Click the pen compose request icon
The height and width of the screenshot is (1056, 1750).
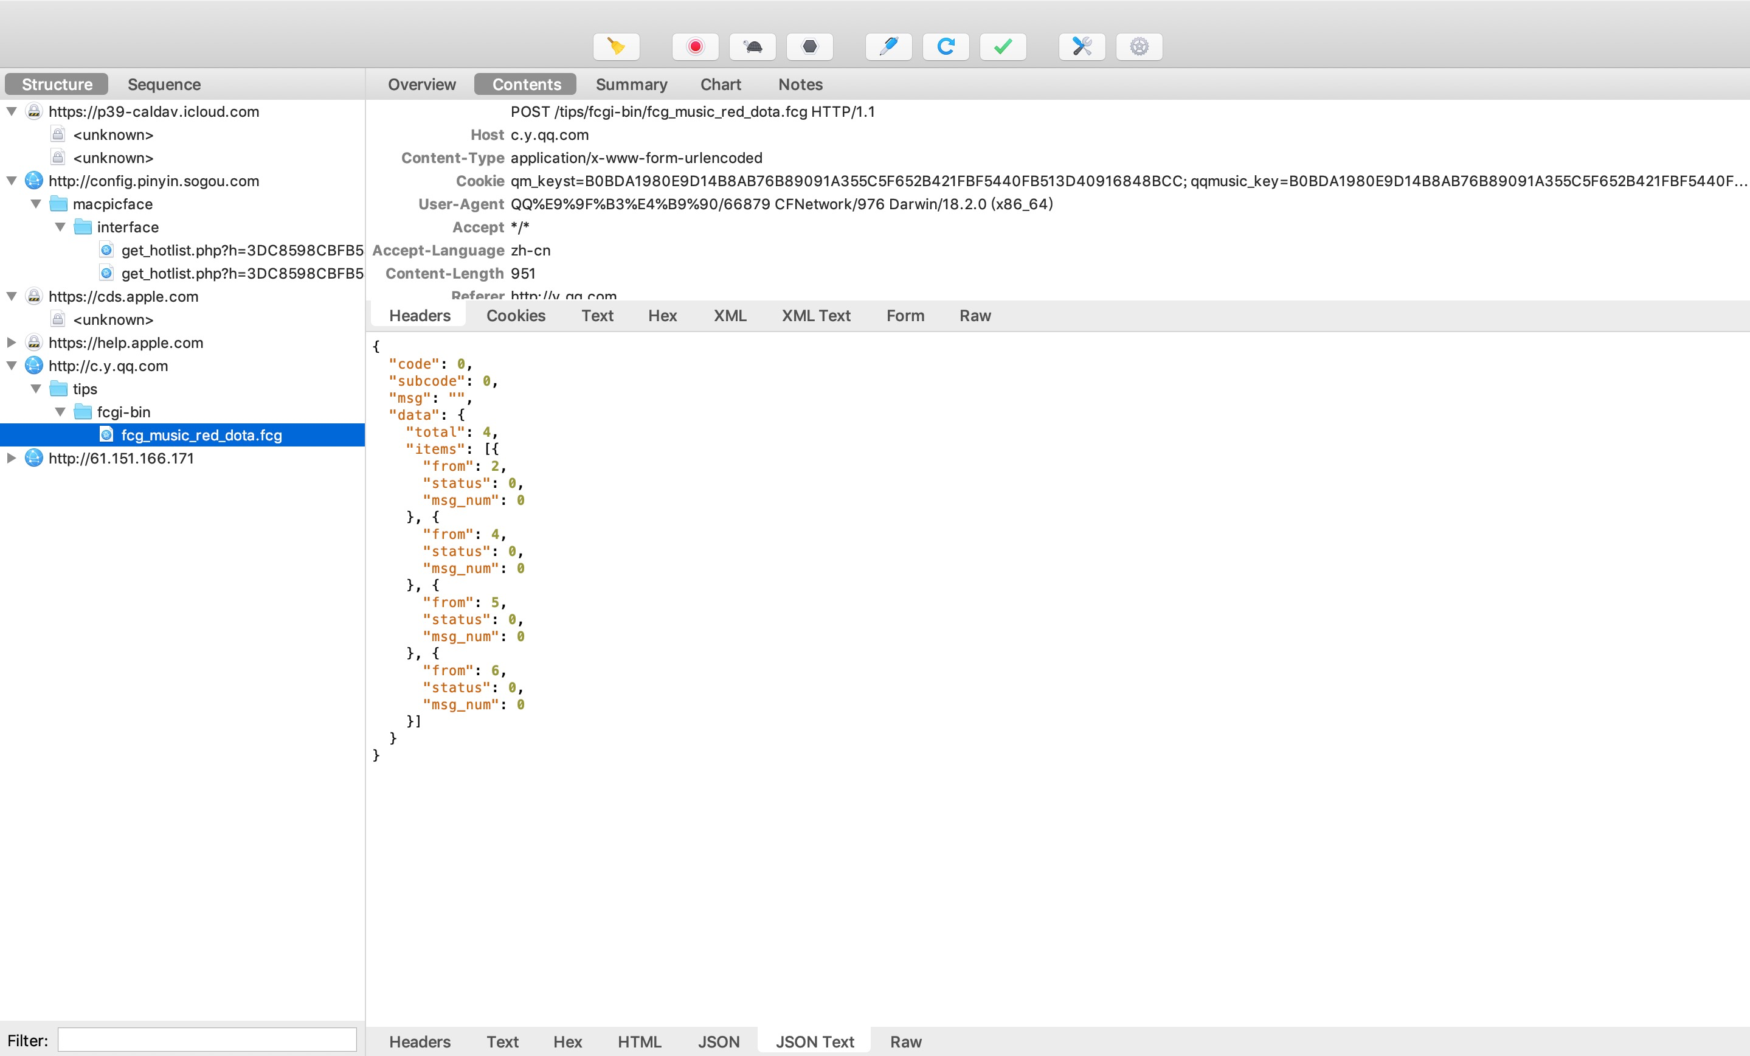click(888, 47)
